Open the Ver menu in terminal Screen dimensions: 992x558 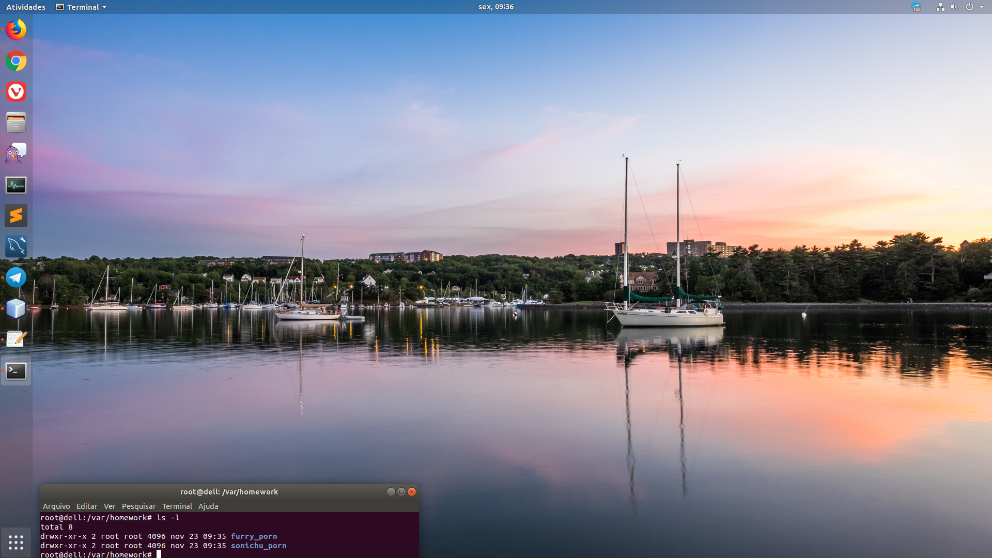pos(110,506)
